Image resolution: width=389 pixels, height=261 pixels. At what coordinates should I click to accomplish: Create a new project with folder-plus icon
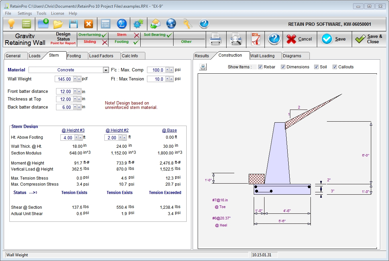click(43, 24)
